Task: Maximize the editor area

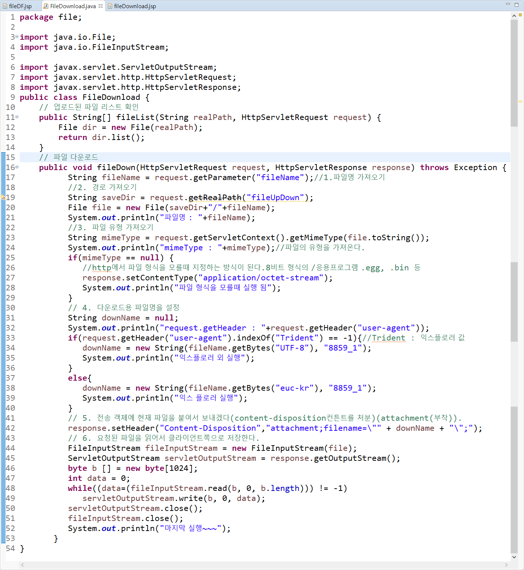Action: coord(516,4)
